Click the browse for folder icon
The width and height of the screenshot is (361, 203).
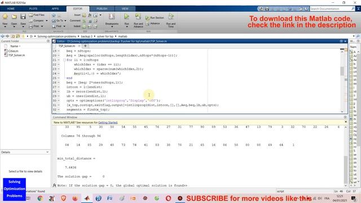coord(17,36)
